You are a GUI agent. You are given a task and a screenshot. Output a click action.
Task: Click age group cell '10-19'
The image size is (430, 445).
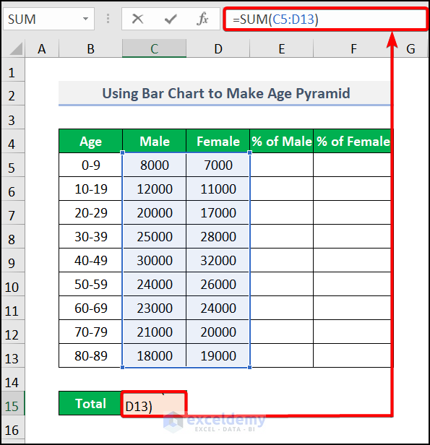click(90, 189)
